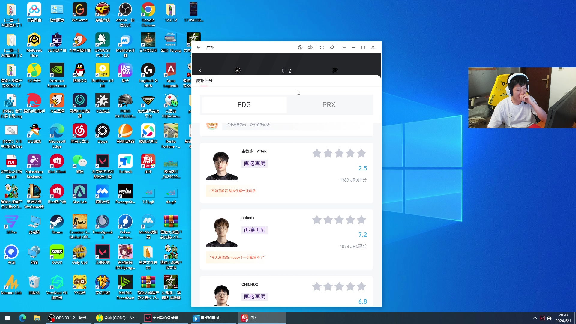
Task: Click the PRX team logo in the score header
Action: click(335, 70)
